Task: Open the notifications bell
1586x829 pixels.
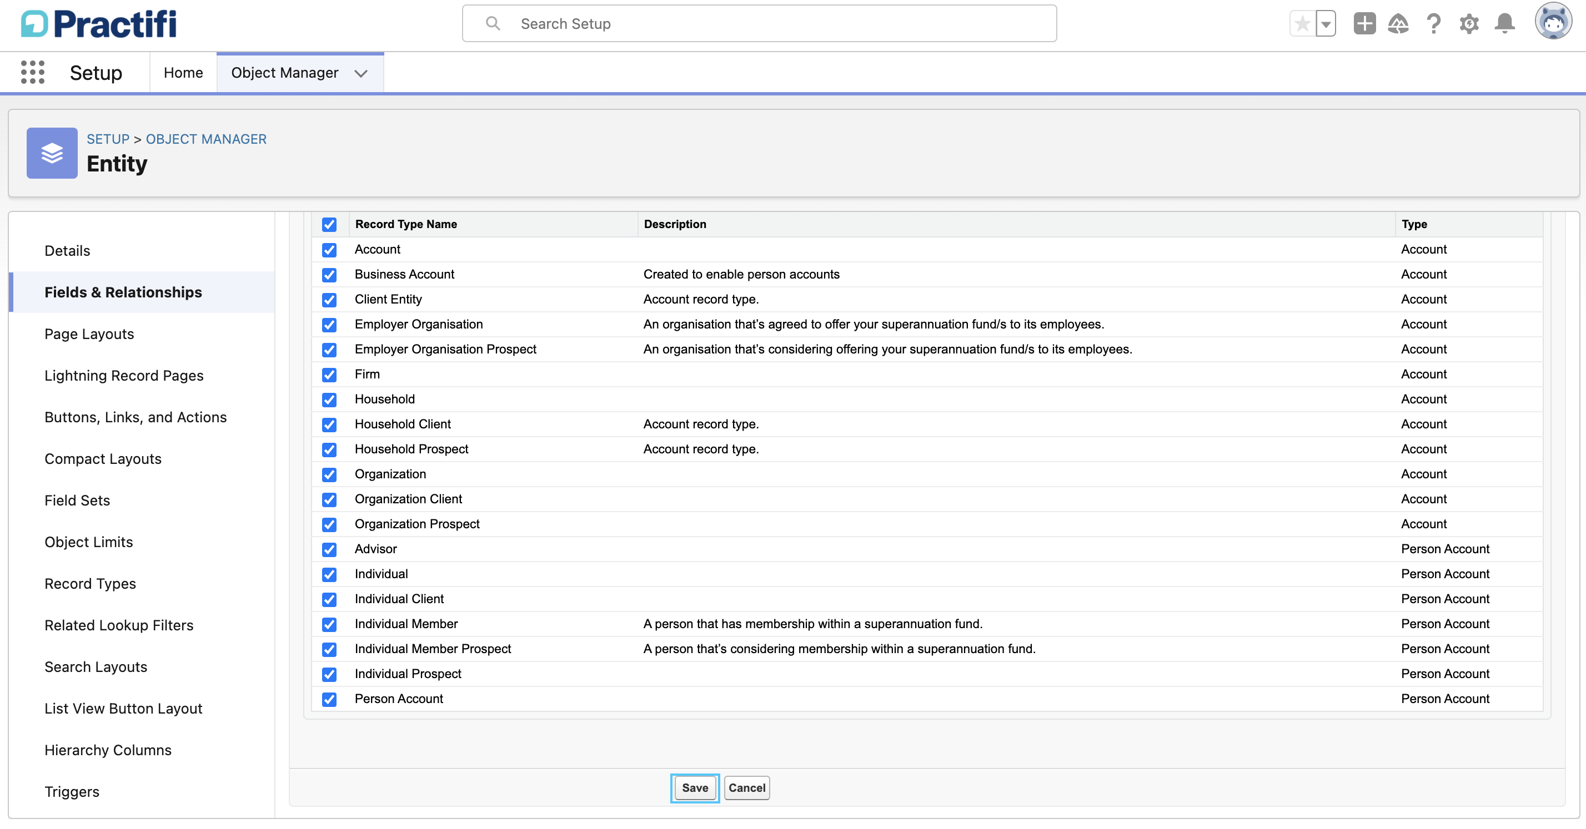Action: point(1505,24)
